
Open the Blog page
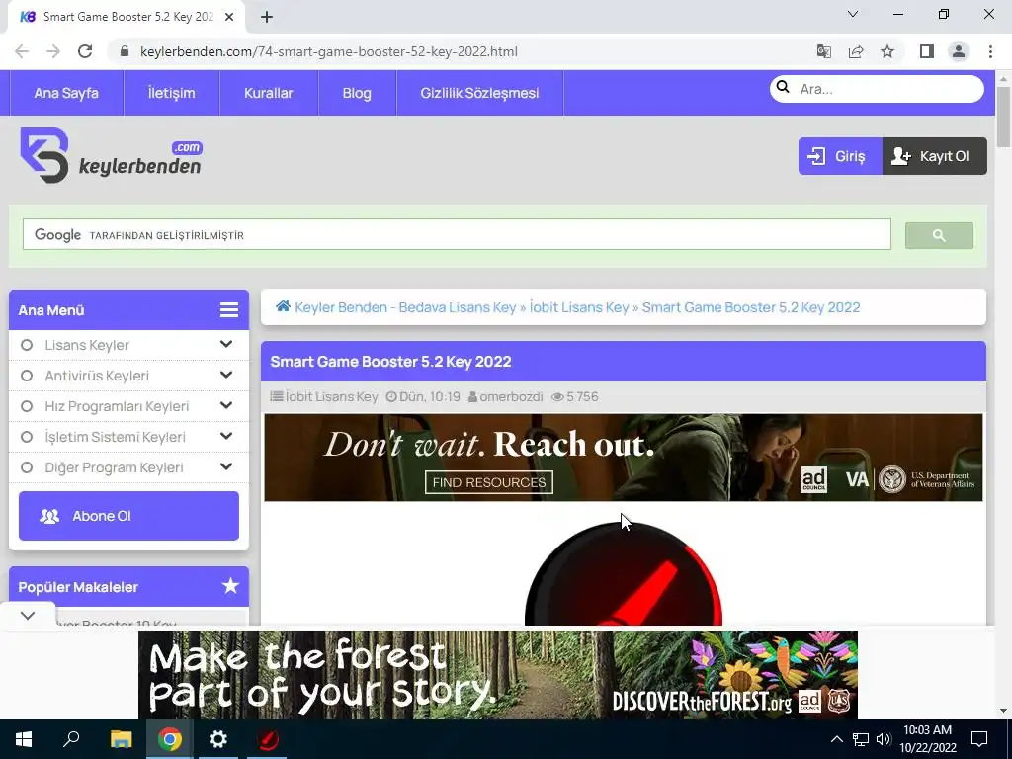357,93
